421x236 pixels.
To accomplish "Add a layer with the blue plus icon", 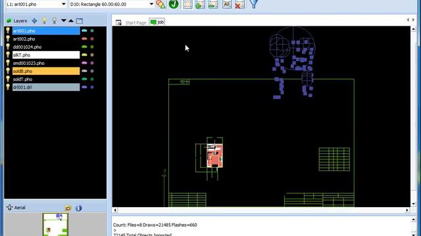I will [34, 20].
